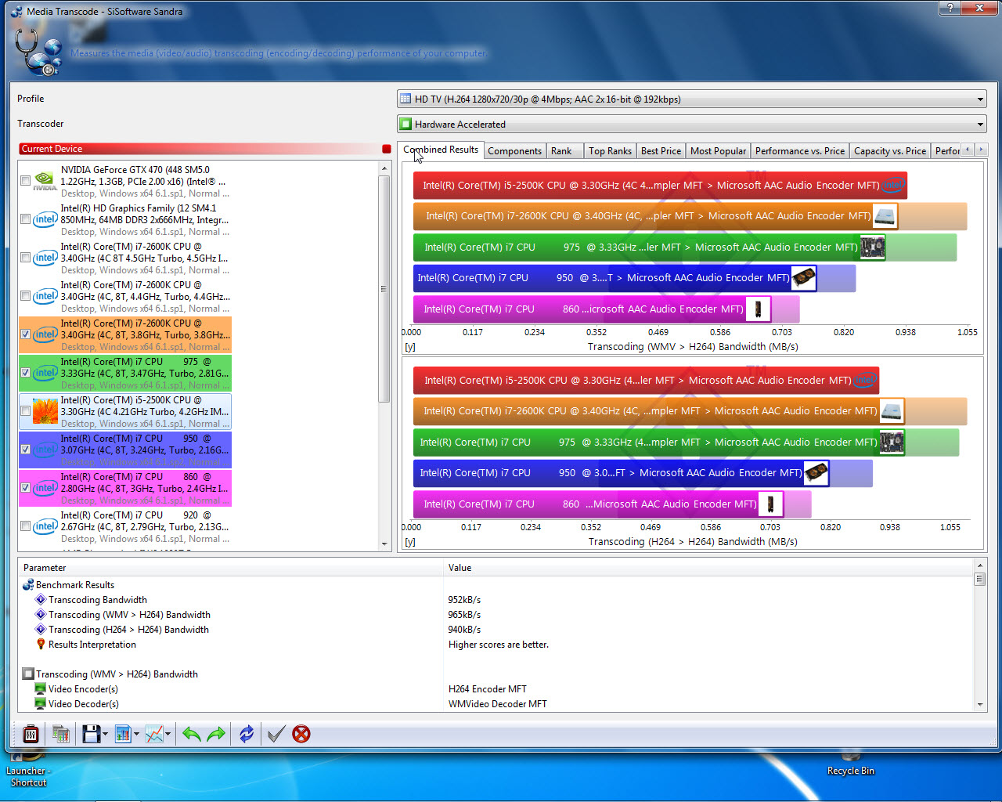Image resolution: width=1002 pixels, height=802 pixels.
Task: Uncheck the blue Core i7 950 checkbox
Action: click(25, 450)
